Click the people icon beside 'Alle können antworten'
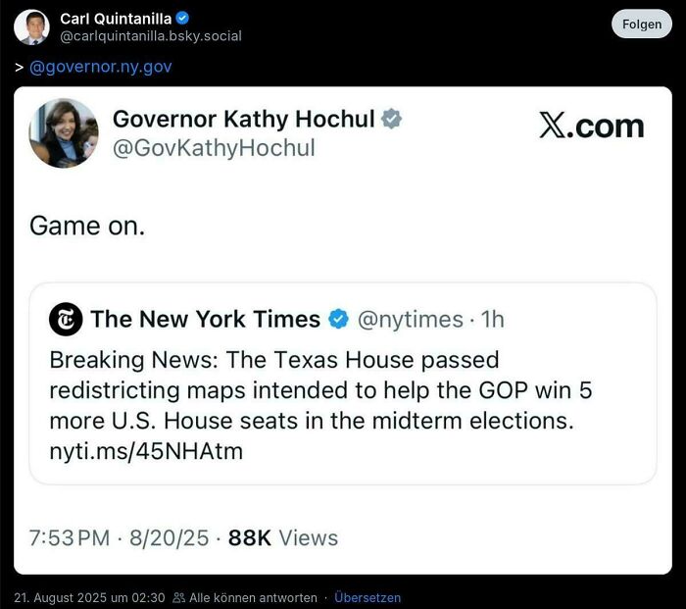The image size is (686, 609). point(178,597)
